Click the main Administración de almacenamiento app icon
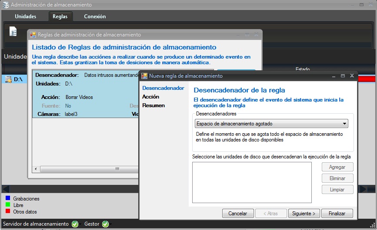Image resolution: width=377 pixels, height=230 pixels. [x=6, y=5]
